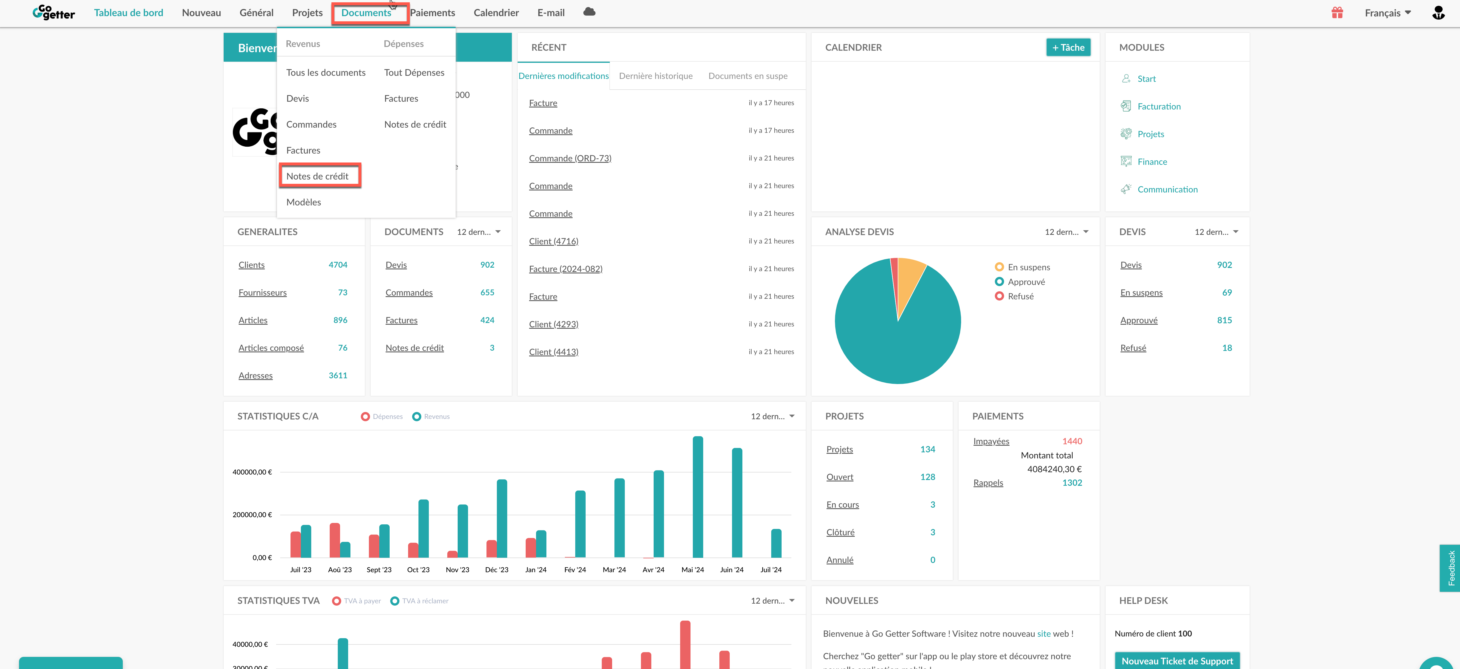Screen dimensions: 1460x669
Task: Expand the Devis panel period dropdown
Action: pyautogui.click(x=1216, y=232)
